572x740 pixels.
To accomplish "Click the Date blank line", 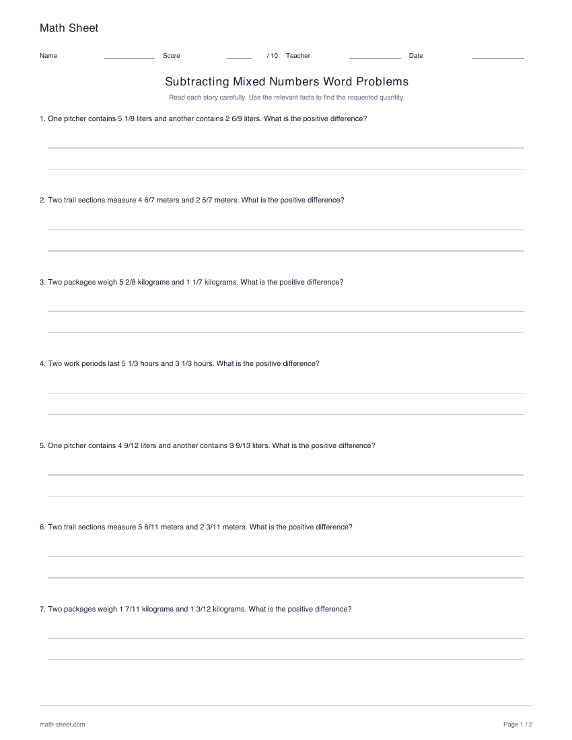I will tap(498, 58).
